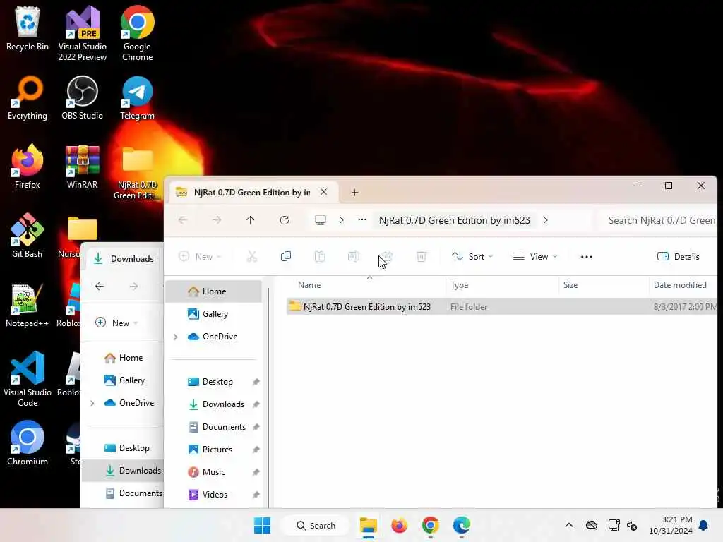Click the This PC monitor icon in address bar
Viewport: 723px width, 542px height.
tap(321, 220)
